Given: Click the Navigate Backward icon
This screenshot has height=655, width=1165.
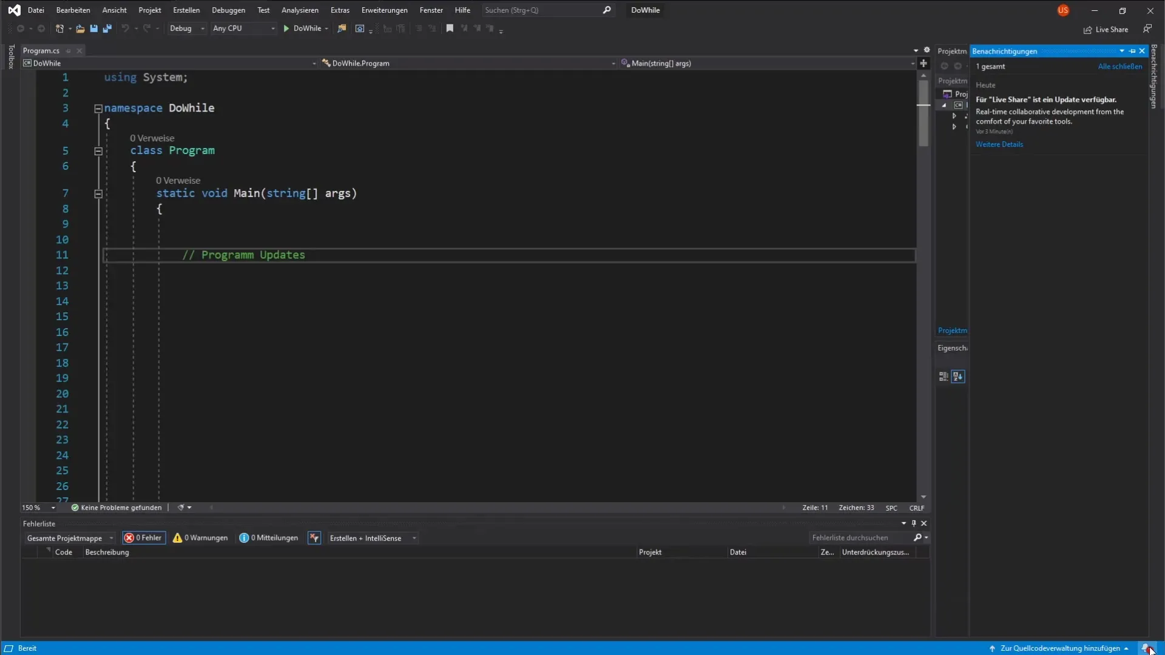Looking at the screenshot, I should 21,29.
